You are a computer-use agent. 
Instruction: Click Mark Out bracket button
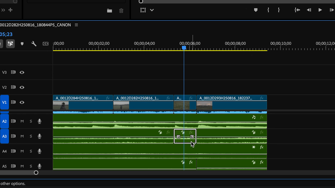[279, 10]
